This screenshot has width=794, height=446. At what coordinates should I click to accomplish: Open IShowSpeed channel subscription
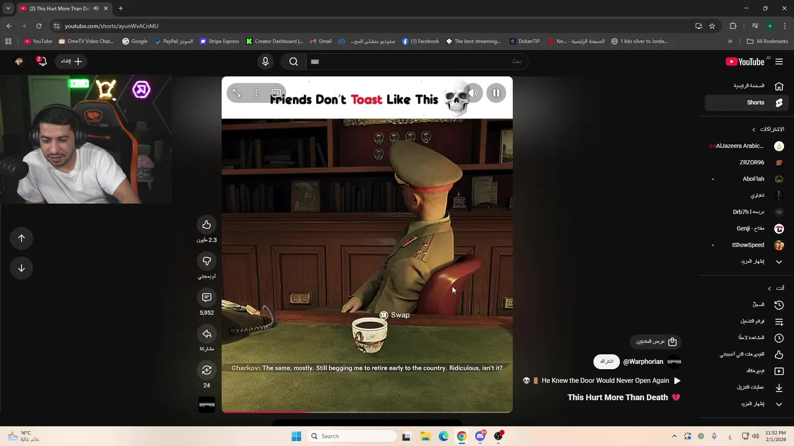tap(746, 245)
